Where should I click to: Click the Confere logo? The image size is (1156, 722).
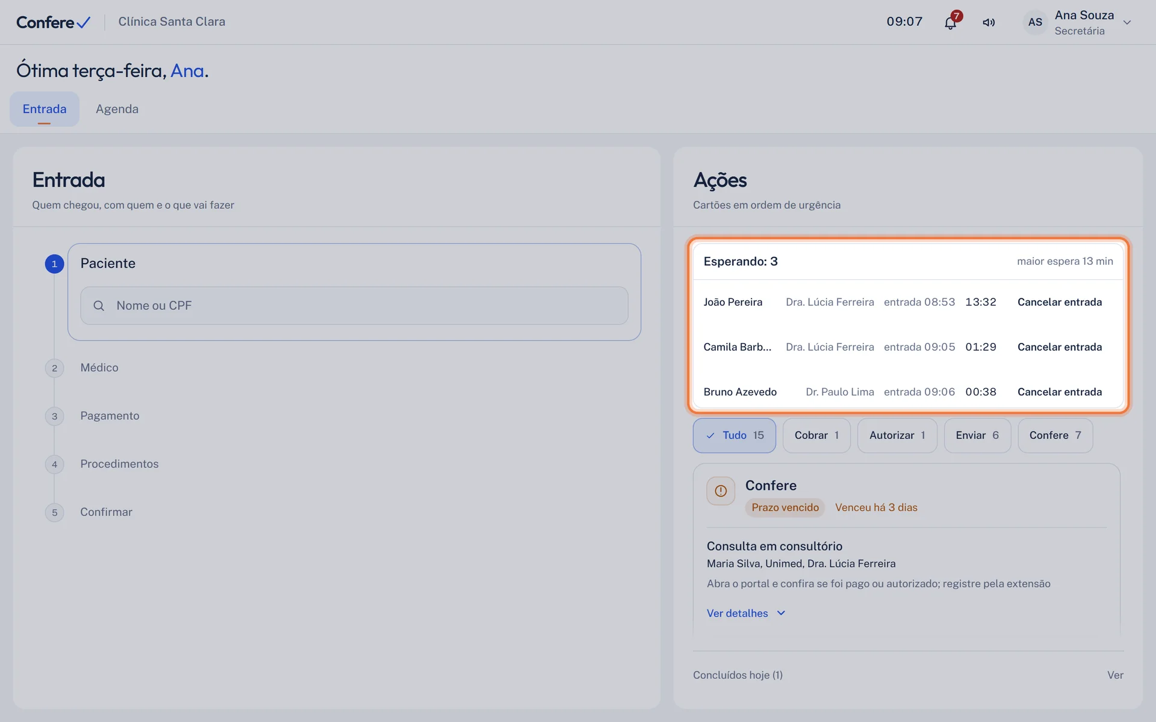coord(53,22)
